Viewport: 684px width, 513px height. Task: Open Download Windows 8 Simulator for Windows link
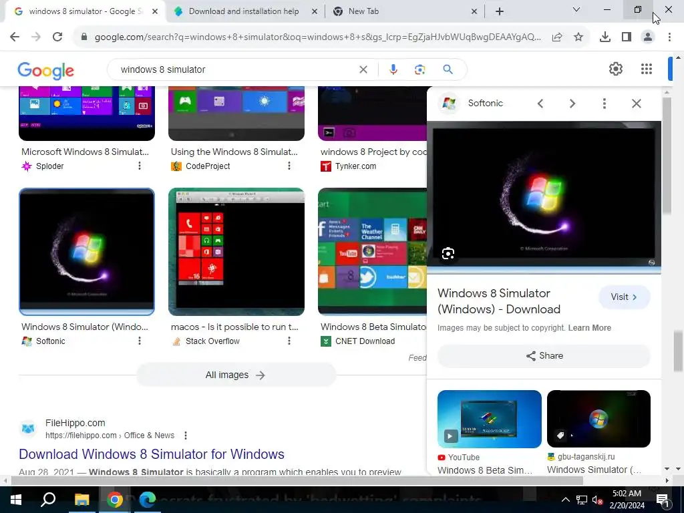click(x=152, y=454)
